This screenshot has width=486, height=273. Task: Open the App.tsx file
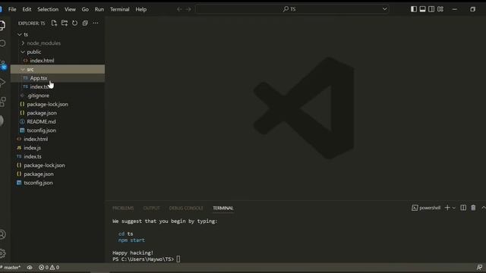click(39, 78)
